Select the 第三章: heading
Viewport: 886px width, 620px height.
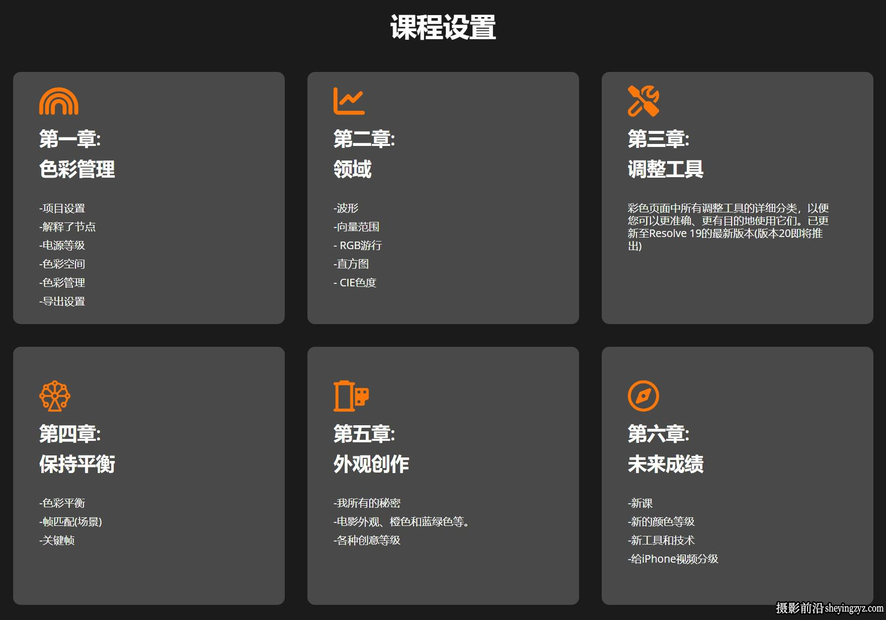[x=659, y=139]
